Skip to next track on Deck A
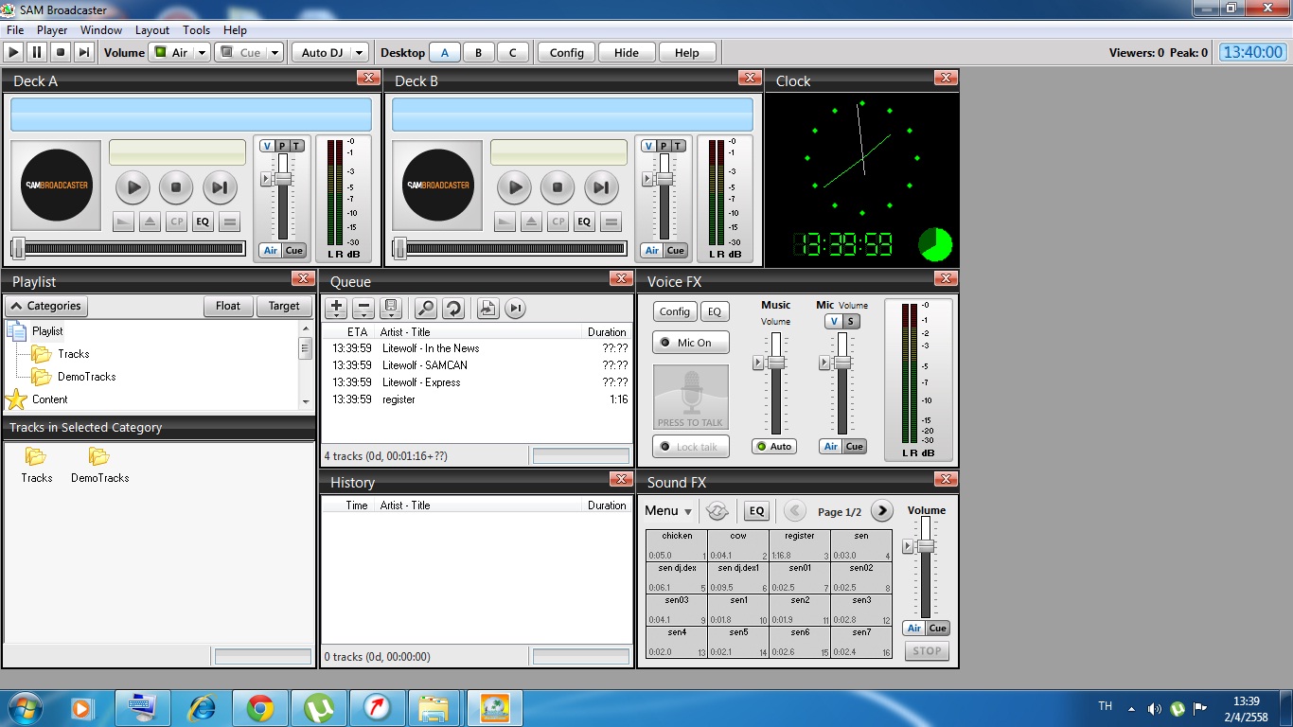The height and width of the screenshot is (727, 1293). (x=220, y=187)
